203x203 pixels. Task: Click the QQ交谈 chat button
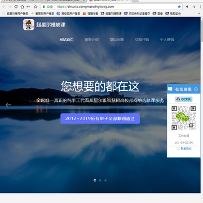[x=184, y=99]
